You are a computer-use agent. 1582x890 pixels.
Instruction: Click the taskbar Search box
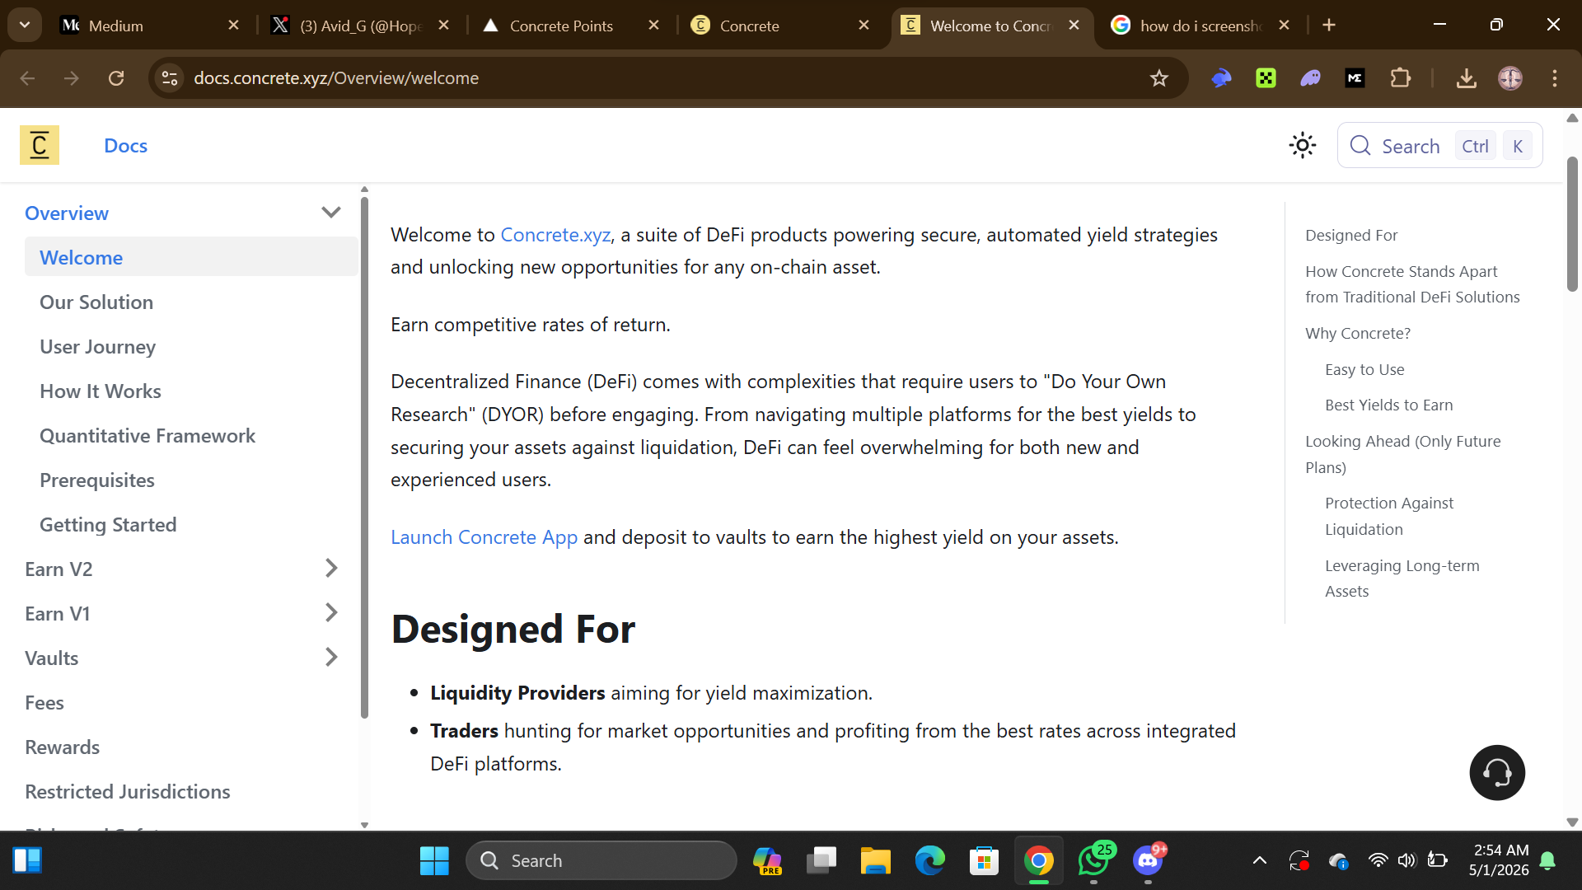coord(601,861)
